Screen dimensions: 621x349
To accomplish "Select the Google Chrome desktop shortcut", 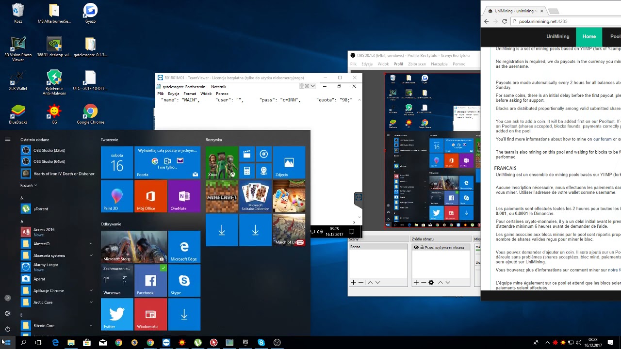I will pyautogui.click(x=90, y=114).
